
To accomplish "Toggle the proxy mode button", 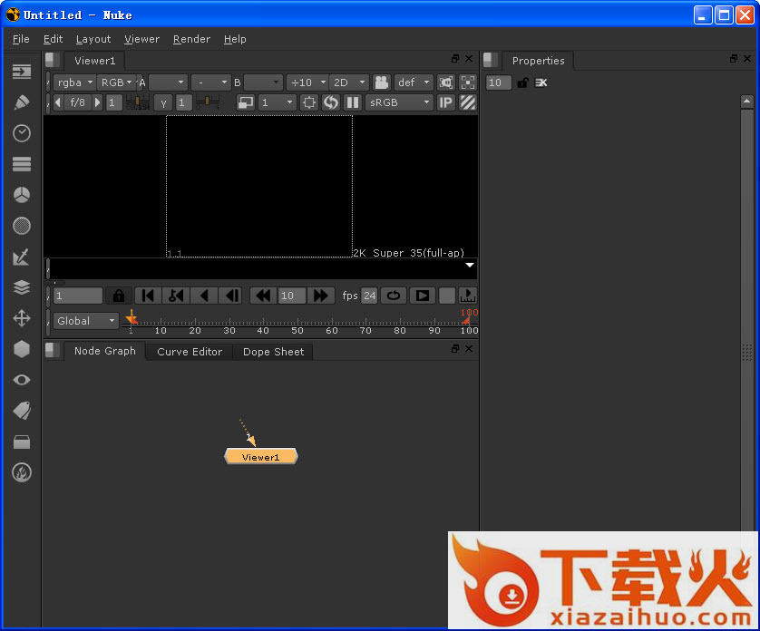I will tap(246, 102).
